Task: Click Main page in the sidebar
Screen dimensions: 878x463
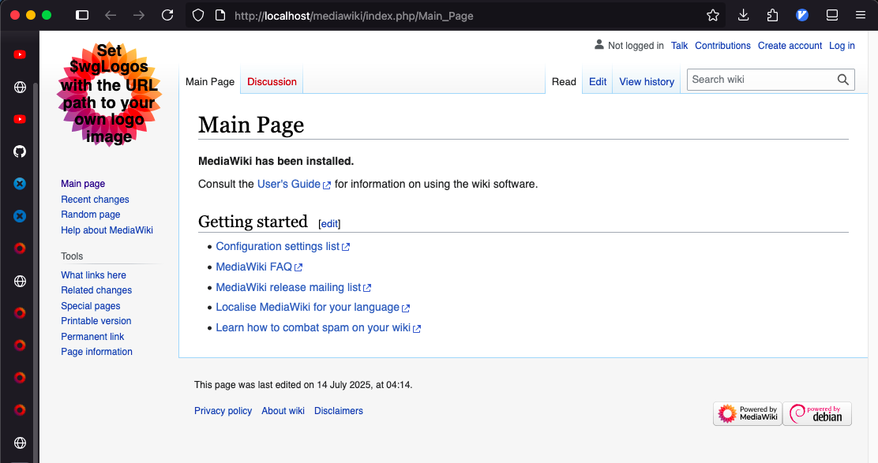Action: pos(83,184)
